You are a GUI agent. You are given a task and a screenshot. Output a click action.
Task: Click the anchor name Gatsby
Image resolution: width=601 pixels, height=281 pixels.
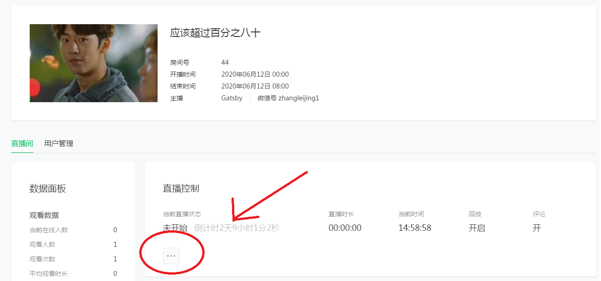tap(232, 98)
